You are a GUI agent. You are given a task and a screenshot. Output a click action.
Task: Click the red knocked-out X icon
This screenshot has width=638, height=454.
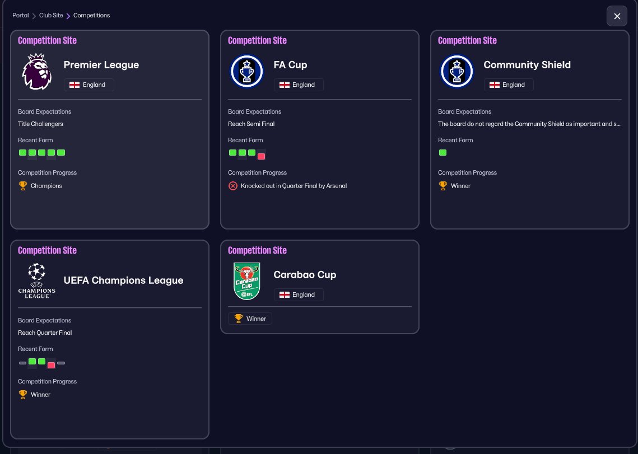tap(233, 186)
